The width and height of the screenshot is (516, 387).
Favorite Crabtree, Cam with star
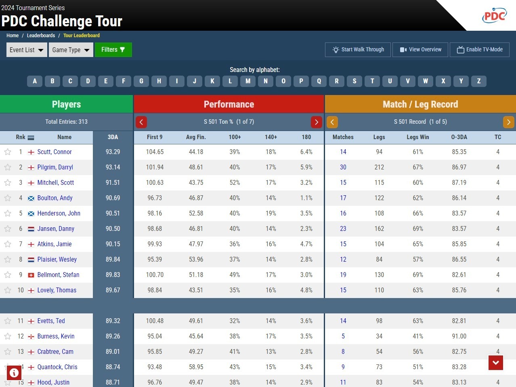coord(8,352)
